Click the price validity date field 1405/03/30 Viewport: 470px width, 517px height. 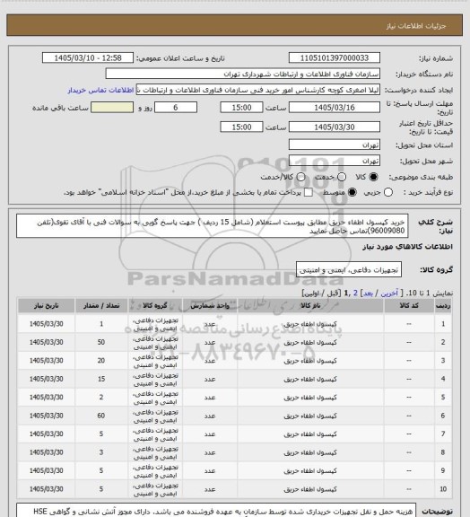pos(335,127)
